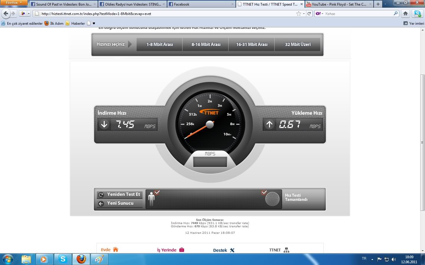Go forward with the browser forward arrow
The image size is (425, 265).
(13, 14)
